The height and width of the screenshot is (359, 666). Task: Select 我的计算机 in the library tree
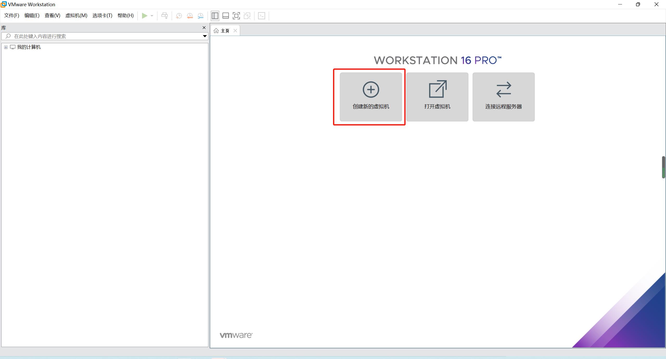[29, 47]
